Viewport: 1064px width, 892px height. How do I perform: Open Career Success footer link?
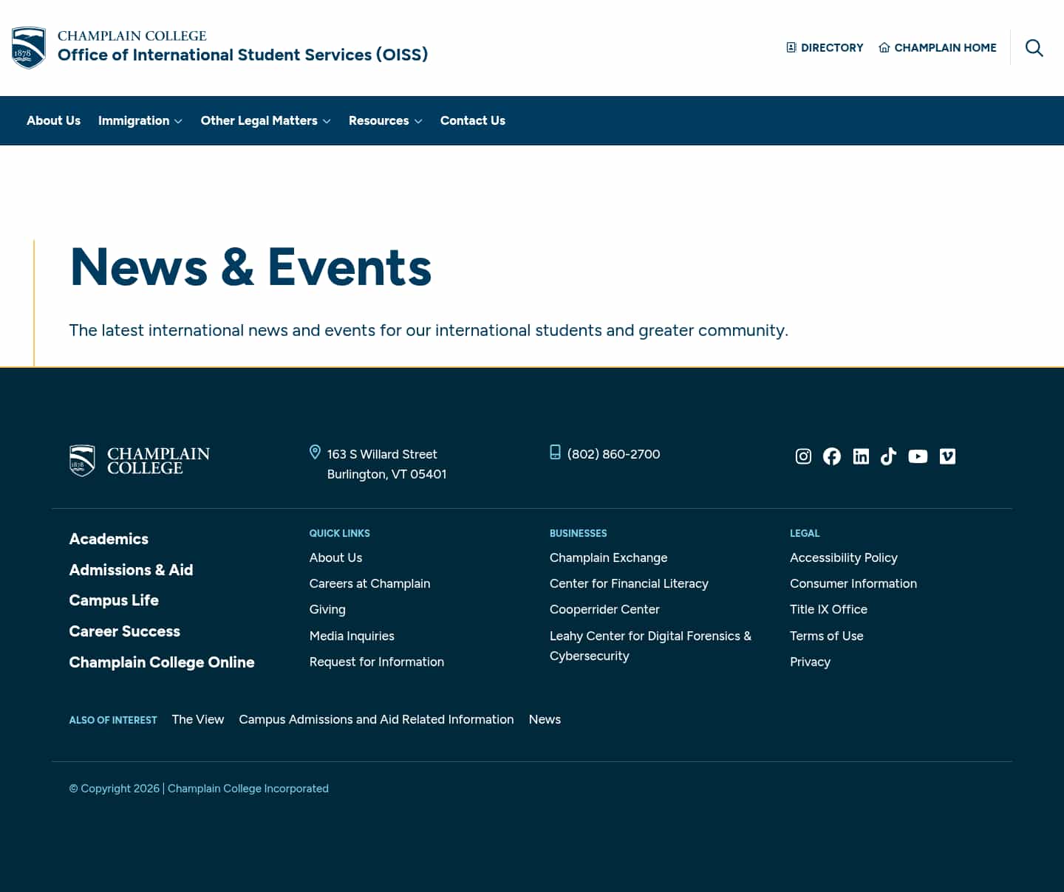tap(125, 631)
